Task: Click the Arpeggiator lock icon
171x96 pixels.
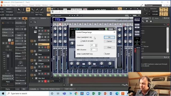Action: click(x=25, y=41)
